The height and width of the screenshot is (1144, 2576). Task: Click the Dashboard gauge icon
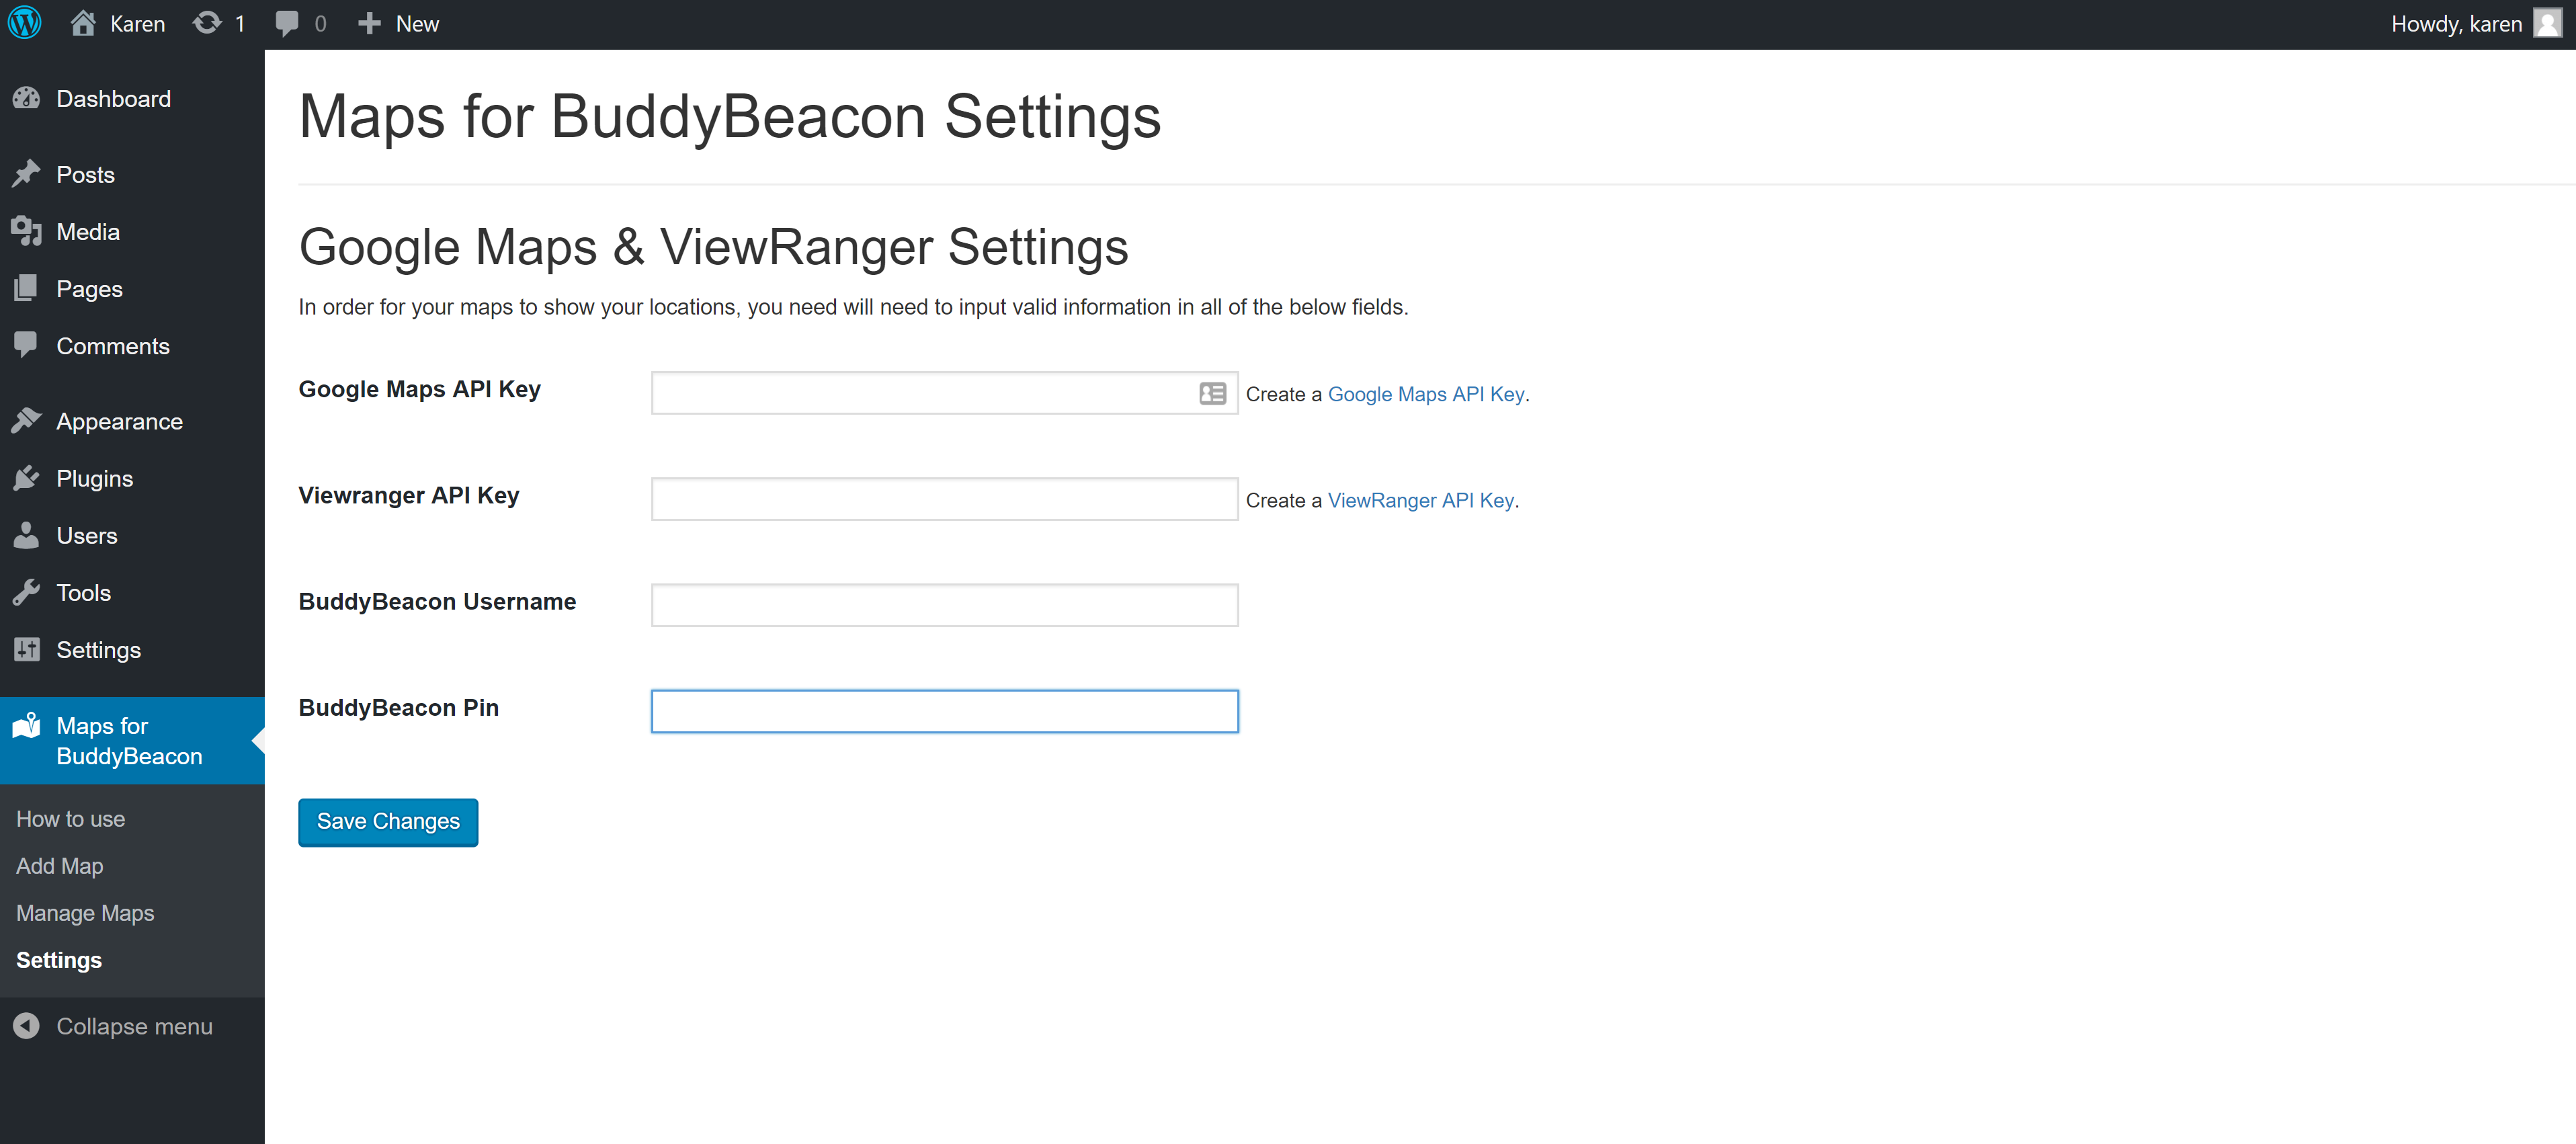coord(26,98)
